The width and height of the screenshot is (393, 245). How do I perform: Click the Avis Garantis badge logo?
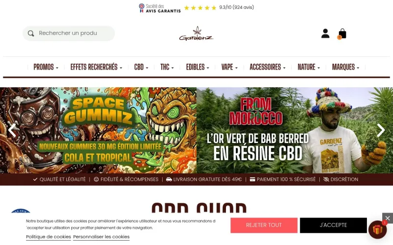coord(160,8)
